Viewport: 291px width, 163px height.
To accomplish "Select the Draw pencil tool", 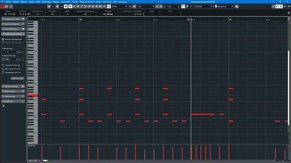I will pos(74,6).
